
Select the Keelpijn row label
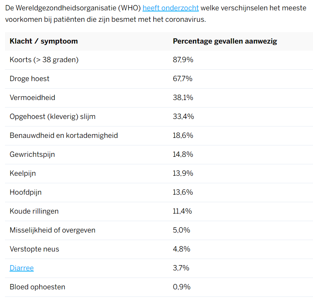[x=23, y=173]
